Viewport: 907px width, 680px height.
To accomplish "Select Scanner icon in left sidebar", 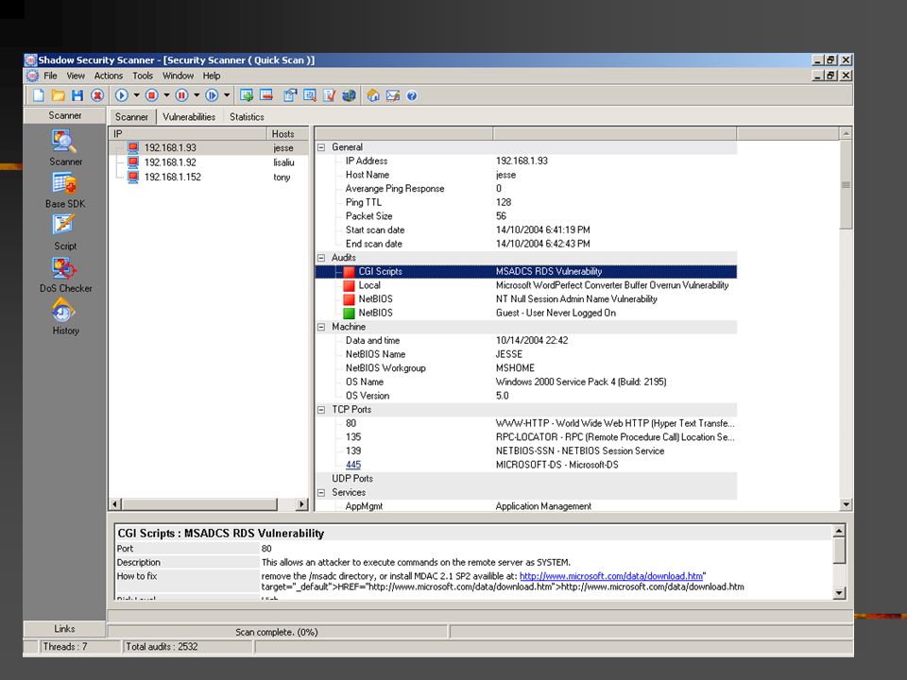I will (x=63, y=142).
